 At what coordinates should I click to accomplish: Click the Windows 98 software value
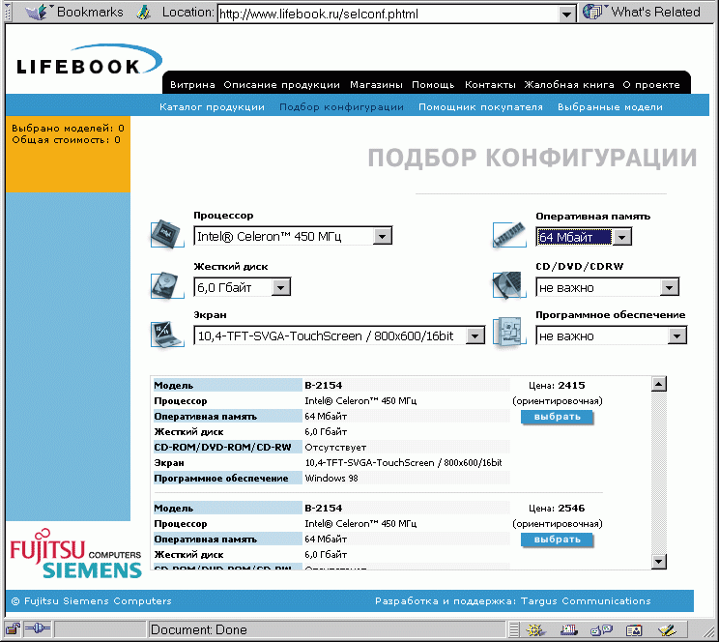pyautogui.click(x=331, y=479)
